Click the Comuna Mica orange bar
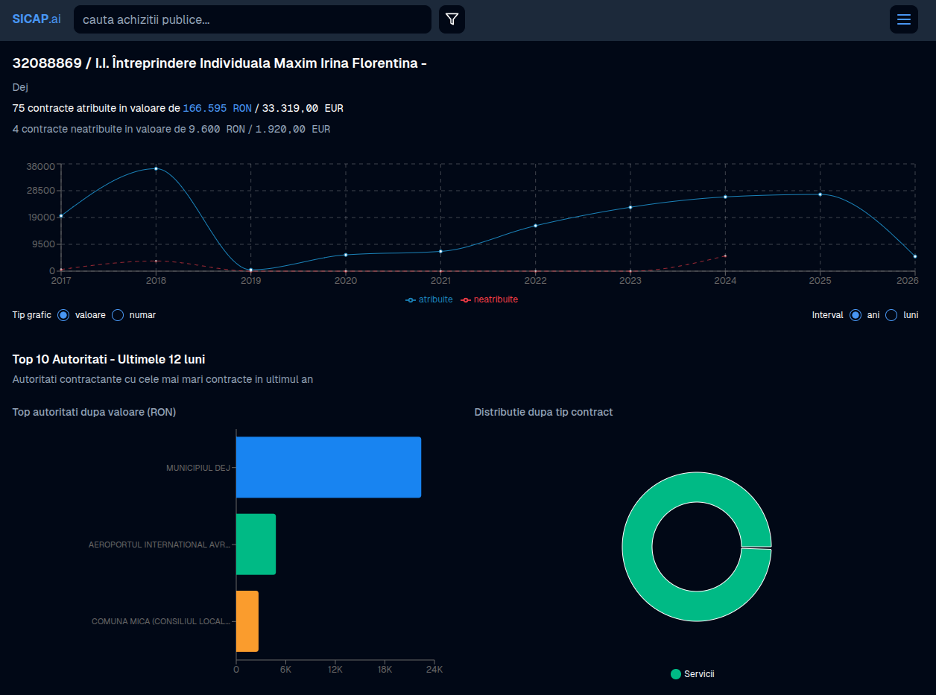 [x=247, y=621]
